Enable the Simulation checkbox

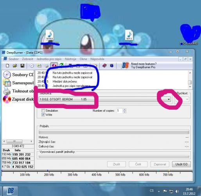pyautogui.click(x=43, y=111)
